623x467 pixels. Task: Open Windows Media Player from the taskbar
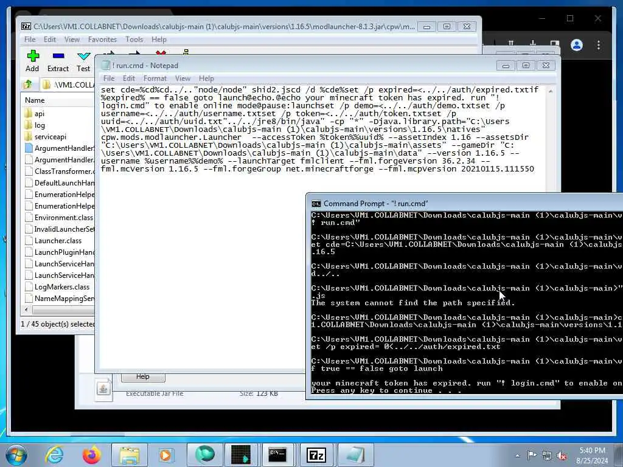pyautogui.click(x=165, y=455)
